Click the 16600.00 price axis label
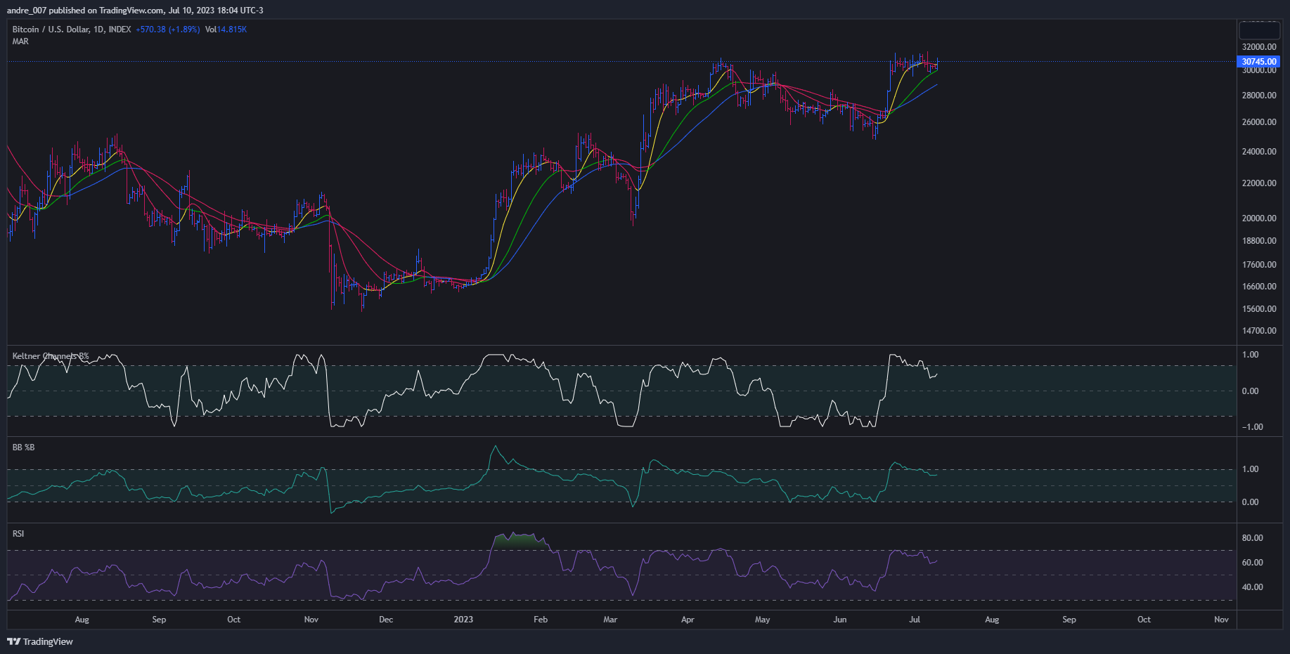Viewport: 1290px width, 654px height. pyautogui.click(x=1259, y=287)
